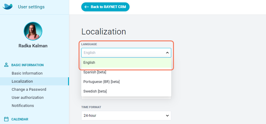Click the Basic Information person icon

click(6, 65)
